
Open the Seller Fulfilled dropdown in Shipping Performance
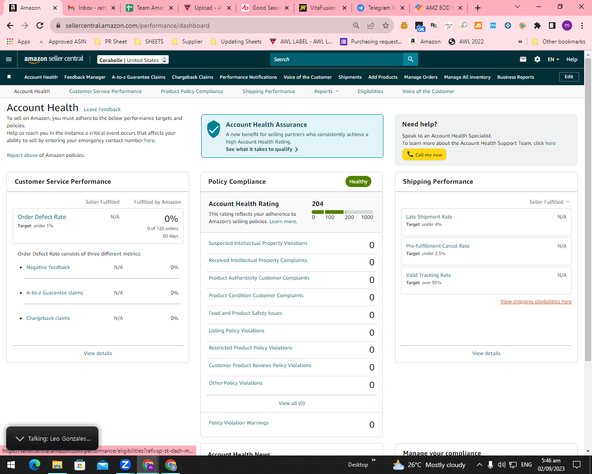click(549, 202)
